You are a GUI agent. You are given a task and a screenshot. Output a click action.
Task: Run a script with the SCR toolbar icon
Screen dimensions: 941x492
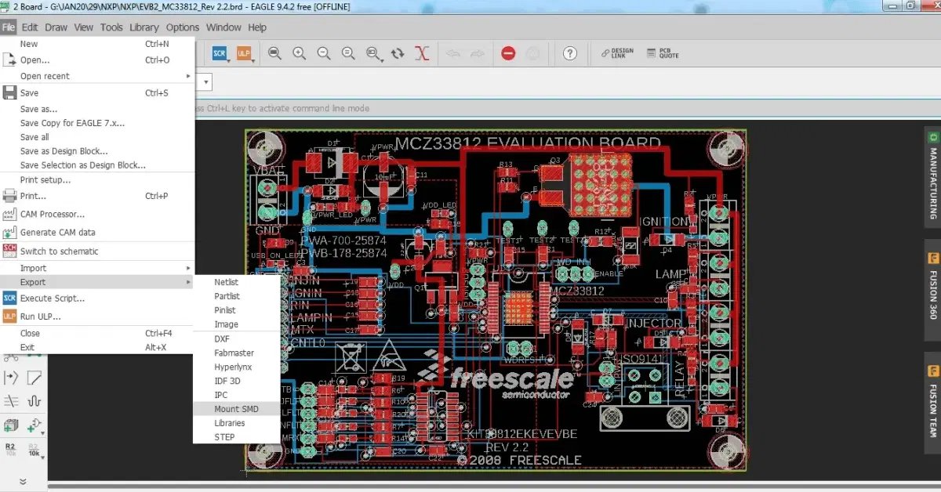tap(220, 53)
